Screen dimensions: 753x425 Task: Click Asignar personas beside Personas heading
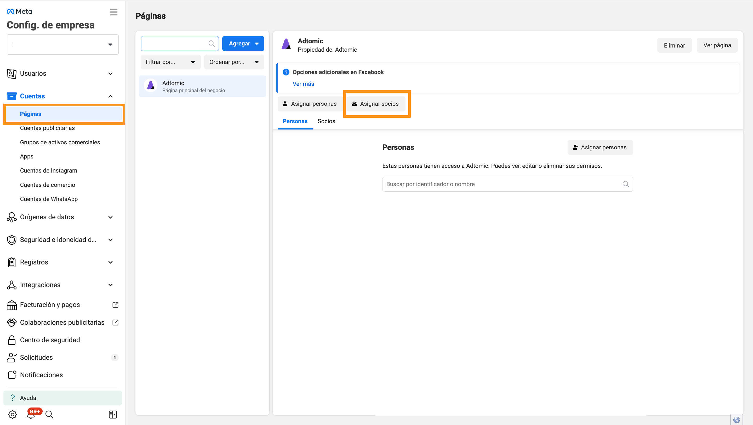[600, 147]
